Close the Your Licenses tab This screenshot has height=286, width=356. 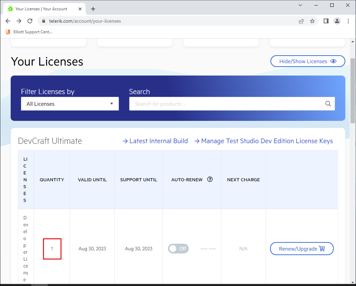[80, 9]
